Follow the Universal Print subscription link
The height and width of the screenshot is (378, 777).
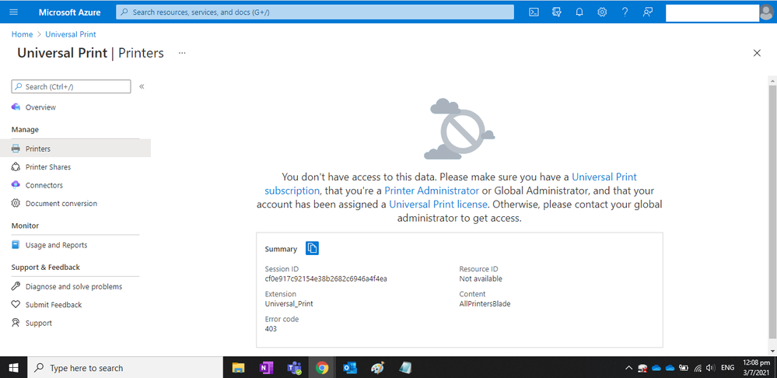[x=604, y=177]
